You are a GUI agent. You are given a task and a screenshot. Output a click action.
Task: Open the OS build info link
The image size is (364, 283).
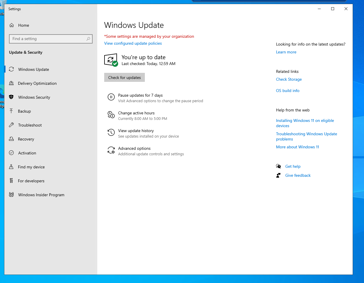288,91
